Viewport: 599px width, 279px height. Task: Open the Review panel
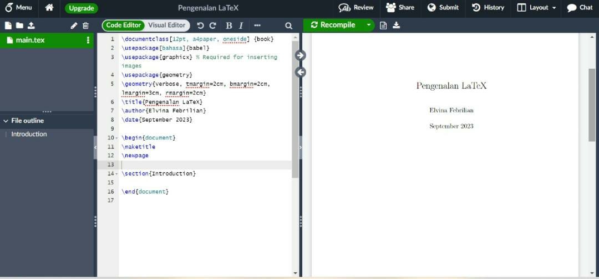[356, 8]
